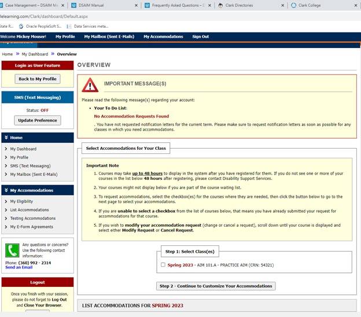This screenshot has width=361, height=317.
Task: Open My Eligibility sidebar link
Action: point(21,201)
